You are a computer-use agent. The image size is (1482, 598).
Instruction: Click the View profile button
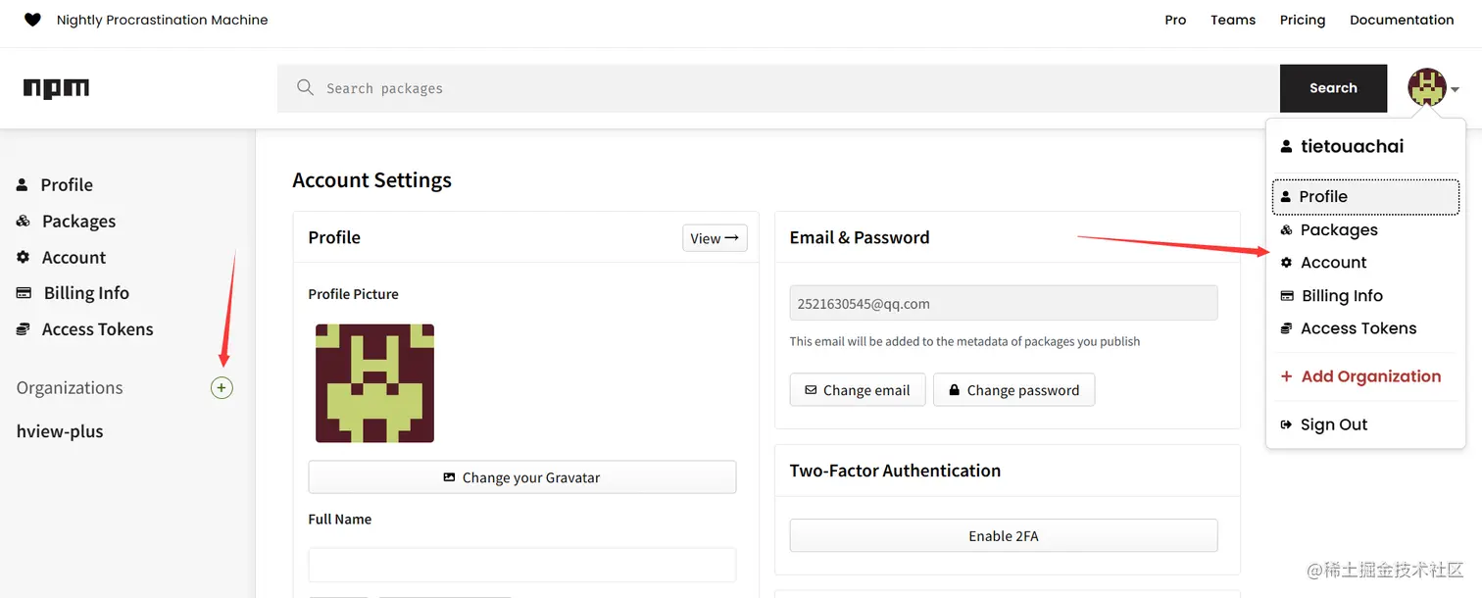point(715,238)
